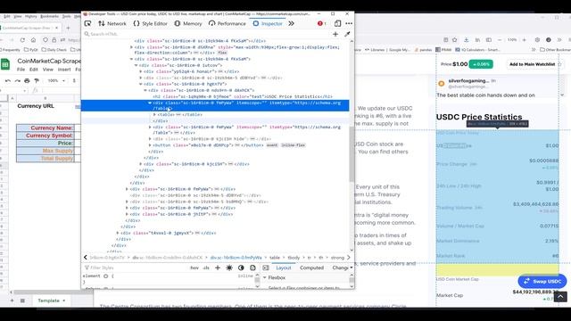Click browser zoom in plus button
571x321 pixels.
coord(525,39)
